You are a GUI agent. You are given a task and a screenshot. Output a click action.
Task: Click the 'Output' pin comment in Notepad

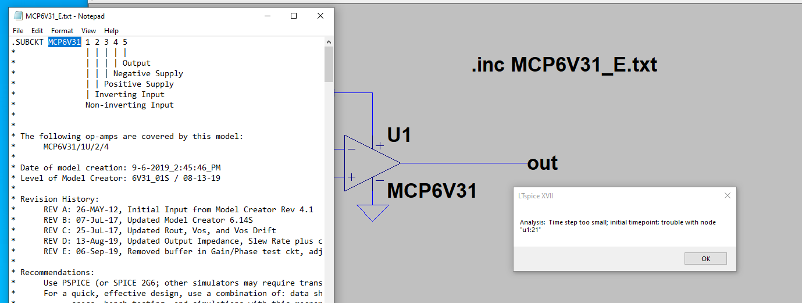click(x=137, y=63)
